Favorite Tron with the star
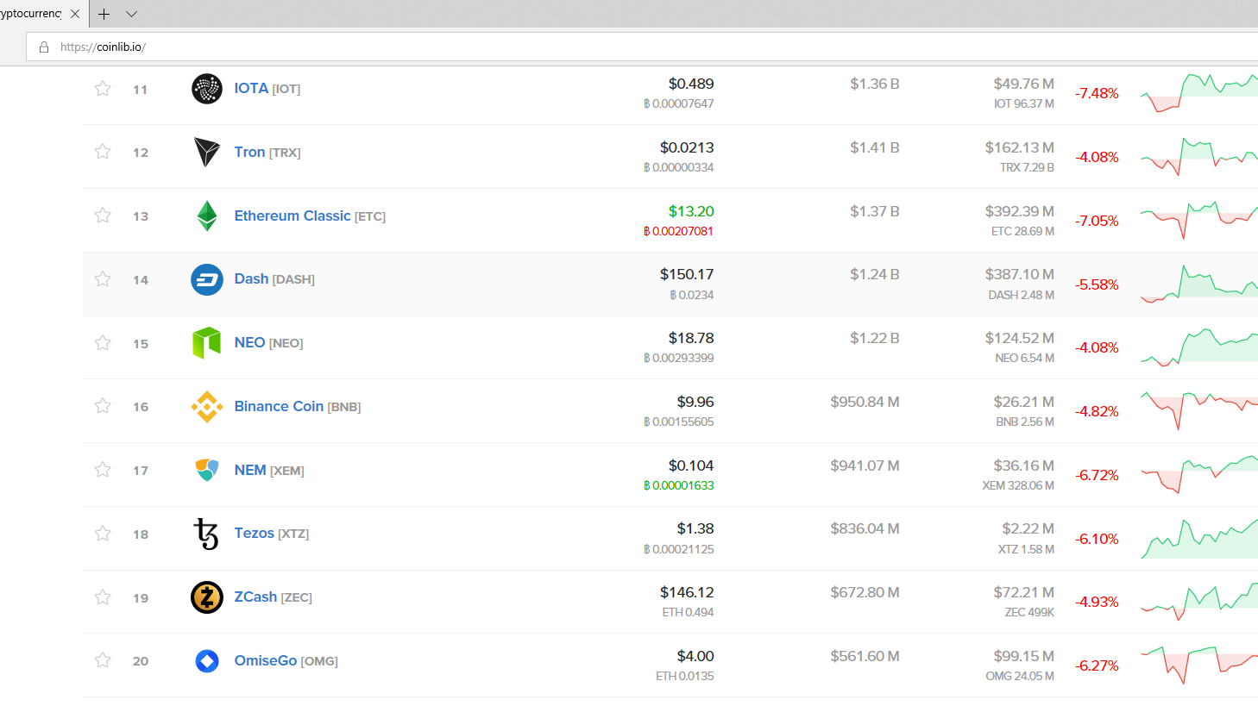Screen dimensions: 1258x706 point(103,152)
